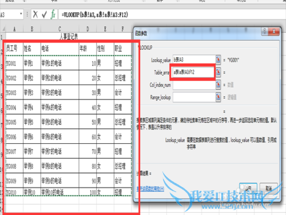Click the Table_array range selector icon
This screenshot has height=215, width=286.
(219, 72)
